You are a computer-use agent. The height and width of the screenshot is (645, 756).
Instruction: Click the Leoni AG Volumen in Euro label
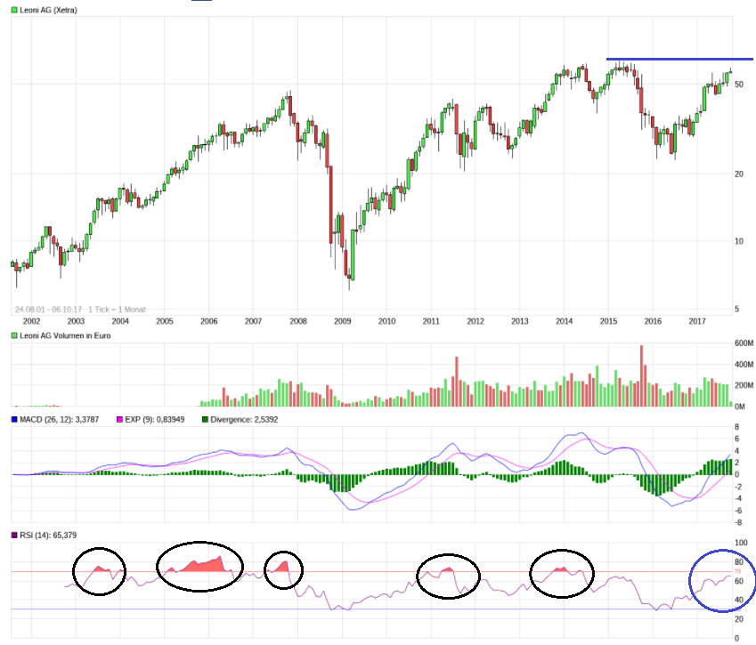click(65, 335)
